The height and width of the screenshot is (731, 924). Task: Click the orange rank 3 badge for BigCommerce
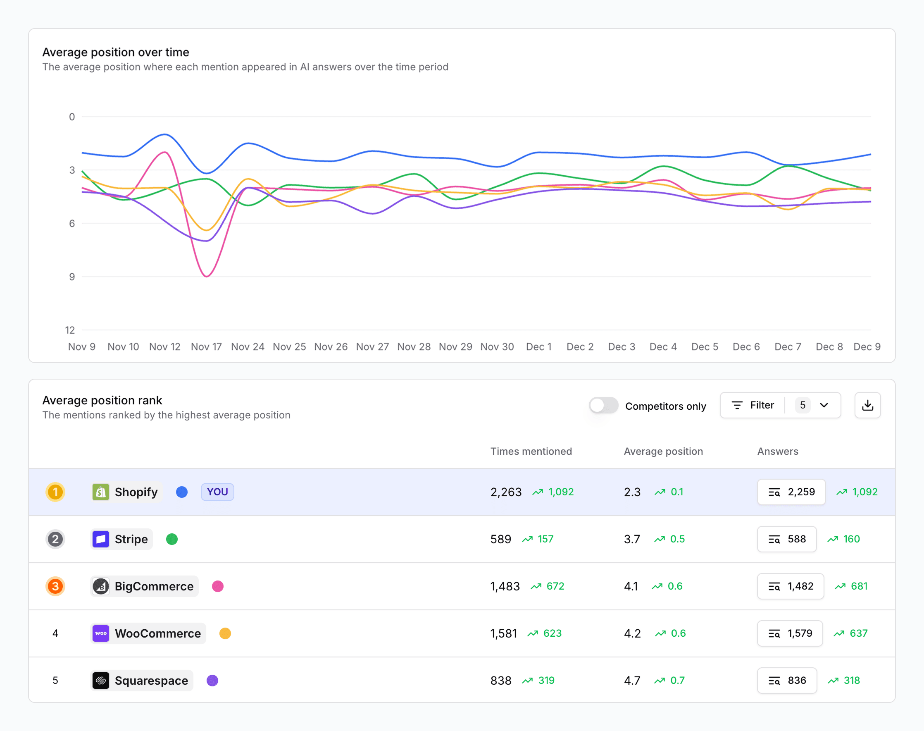click(55, 587)
